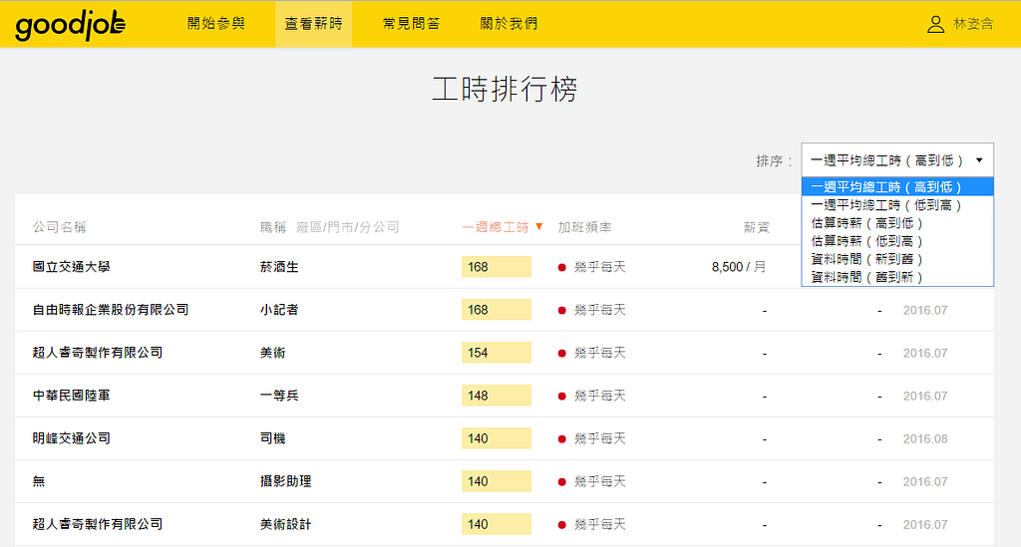Screen dimensions: 1021x547
Task: Click the 148 hours value
Action: [x=497, y=396]
